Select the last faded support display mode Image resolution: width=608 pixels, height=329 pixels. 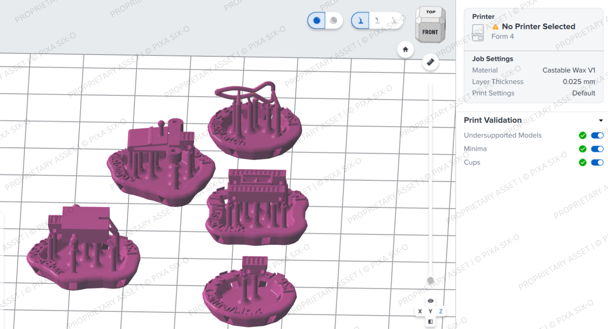click(x=394, y=20)
